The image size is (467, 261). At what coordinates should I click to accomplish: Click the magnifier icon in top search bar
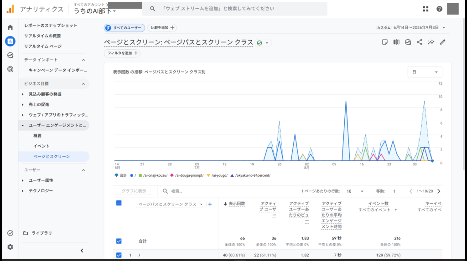pos(152,9)
